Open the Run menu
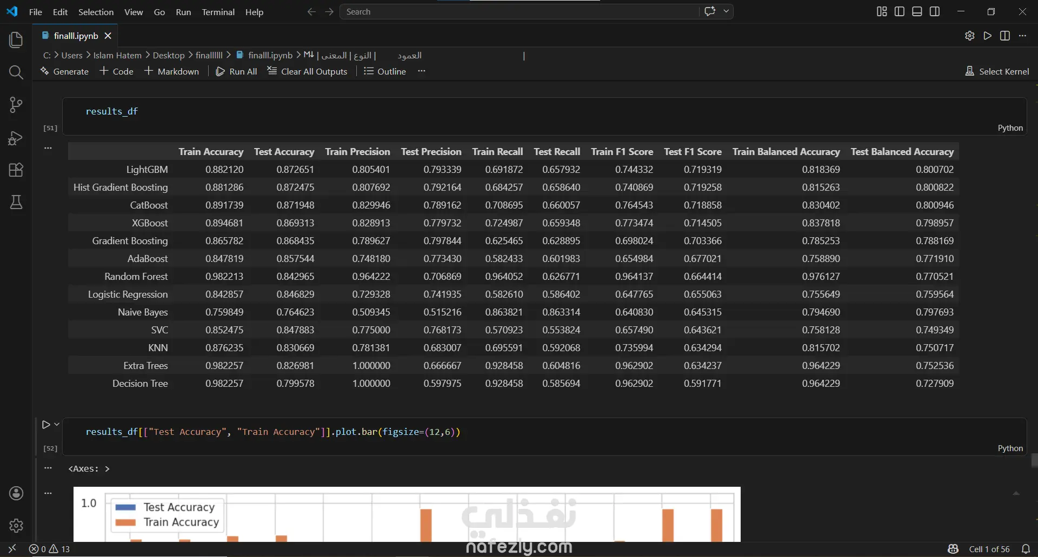Image resolution: width=1038 pixels, height=557 pixels. click(183, 12)
